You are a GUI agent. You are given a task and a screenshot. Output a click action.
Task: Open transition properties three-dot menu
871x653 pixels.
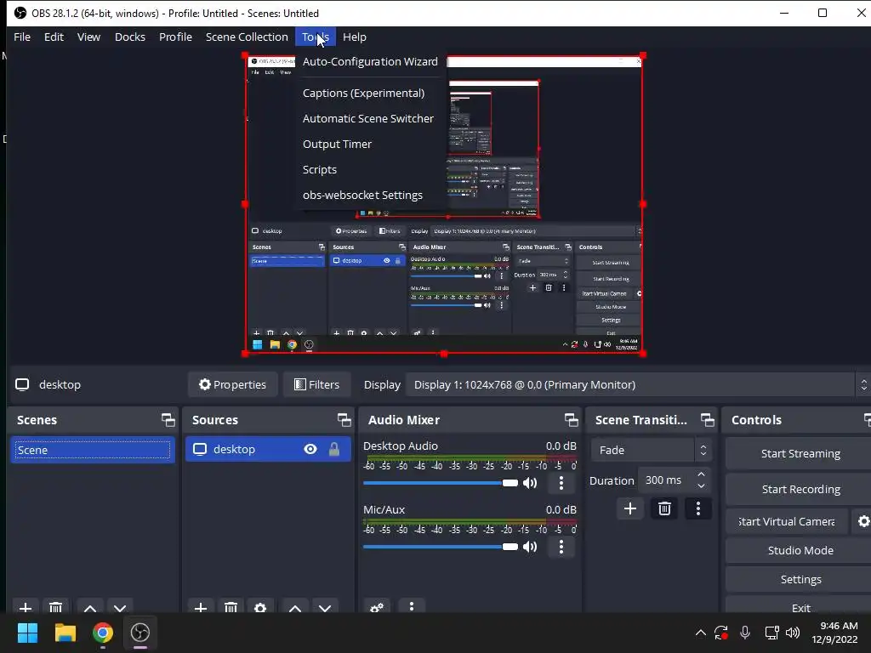698,508
